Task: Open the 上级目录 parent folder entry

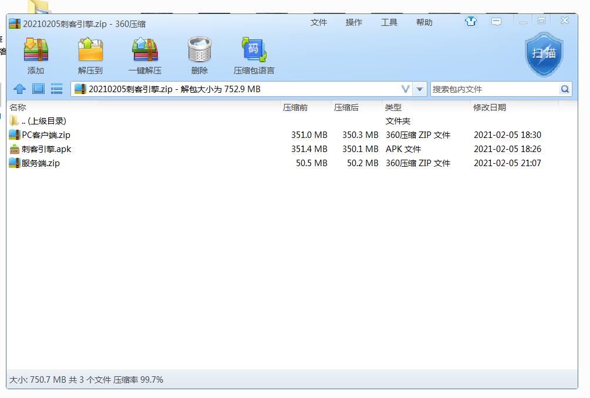Action: click(x=43, y=121)
